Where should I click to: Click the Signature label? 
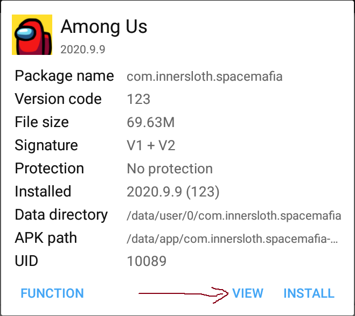46,145
